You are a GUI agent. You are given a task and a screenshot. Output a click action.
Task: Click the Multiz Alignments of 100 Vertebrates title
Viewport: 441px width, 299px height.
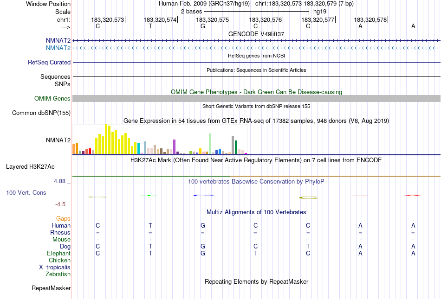pyautogui.click(x=256, y=212)
